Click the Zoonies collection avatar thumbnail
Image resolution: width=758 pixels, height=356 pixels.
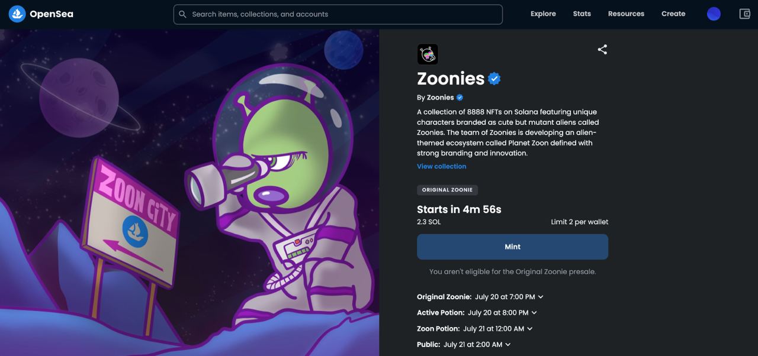428,54
